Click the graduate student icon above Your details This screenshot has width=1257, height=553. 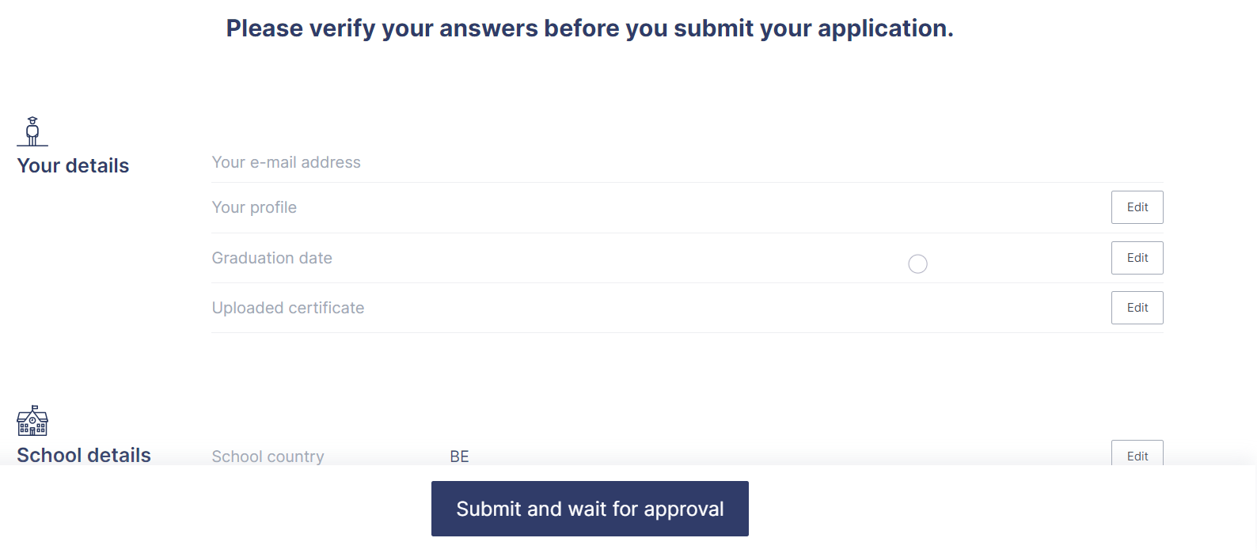tap(32, 131)
